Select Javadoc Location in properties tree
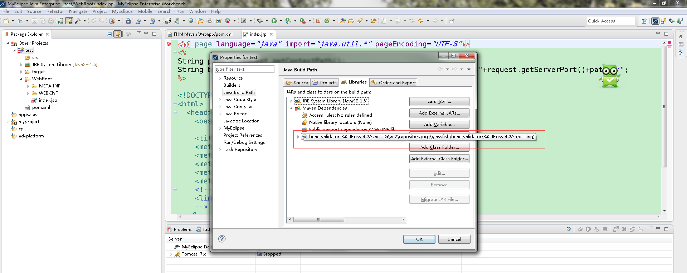This screenshot has height=273, width=687. point(242,121)
